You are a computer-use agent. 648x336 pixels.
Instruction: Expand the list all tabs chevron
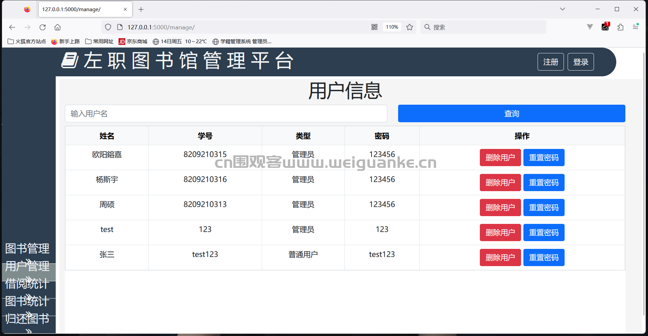click(563, 9)
